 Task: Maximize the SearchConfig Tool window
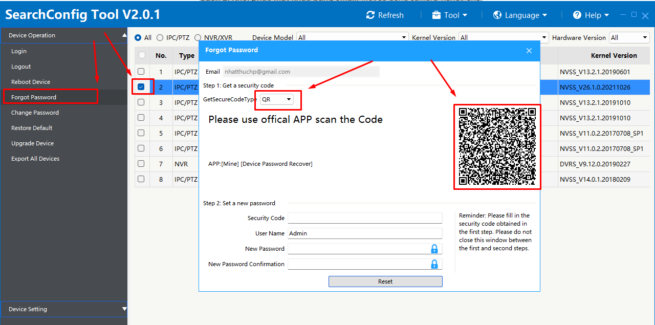tap(635, 15)
